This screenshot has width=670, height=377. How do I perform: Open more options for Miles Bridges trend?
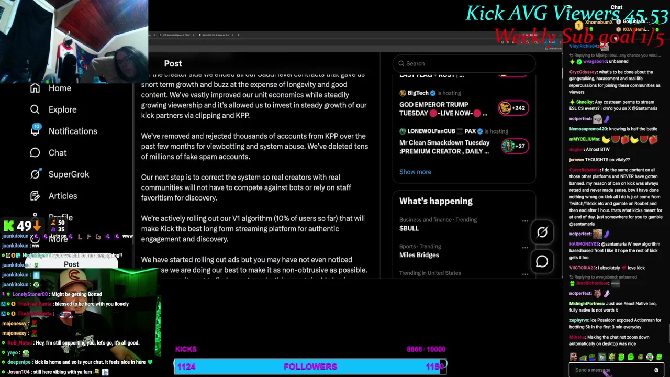pyautogui.click(x=525, y=248)
